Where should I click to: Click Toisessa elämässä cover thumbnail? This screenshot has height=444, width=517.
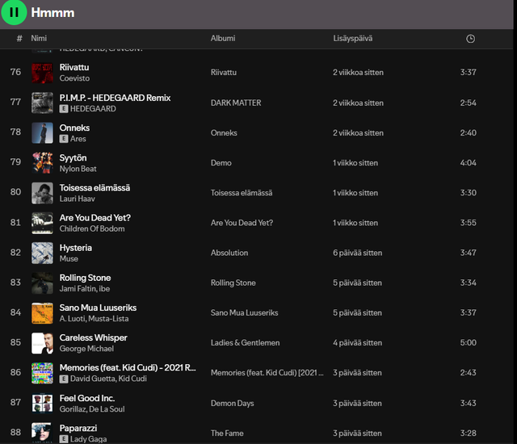click(x=42, y=193)
